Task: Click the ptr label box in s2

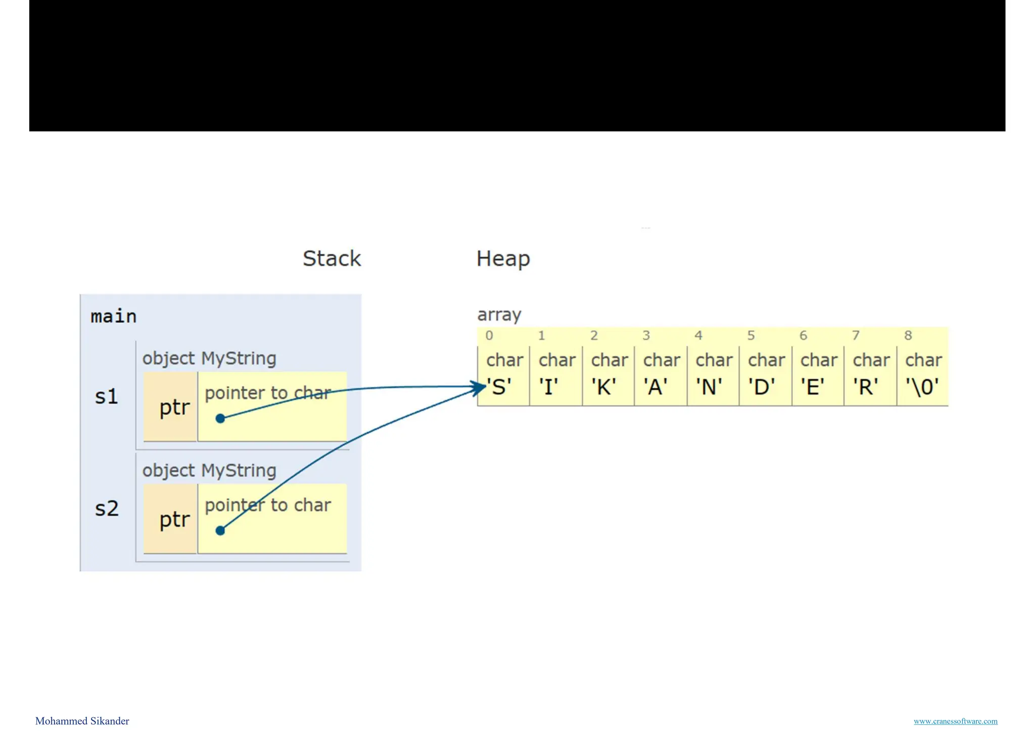Action: click(x=171, y=519)
